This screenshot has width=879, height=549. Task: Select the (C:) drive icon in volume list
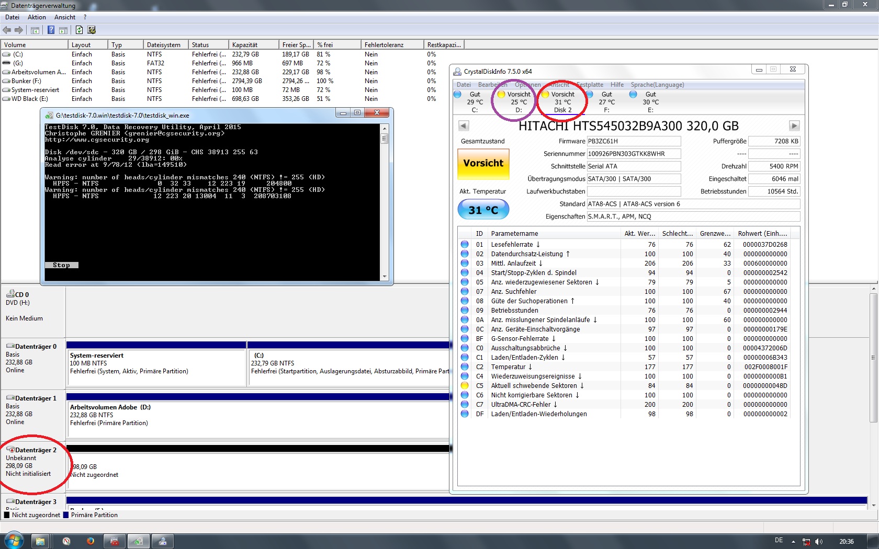click(x=6, y=54)
